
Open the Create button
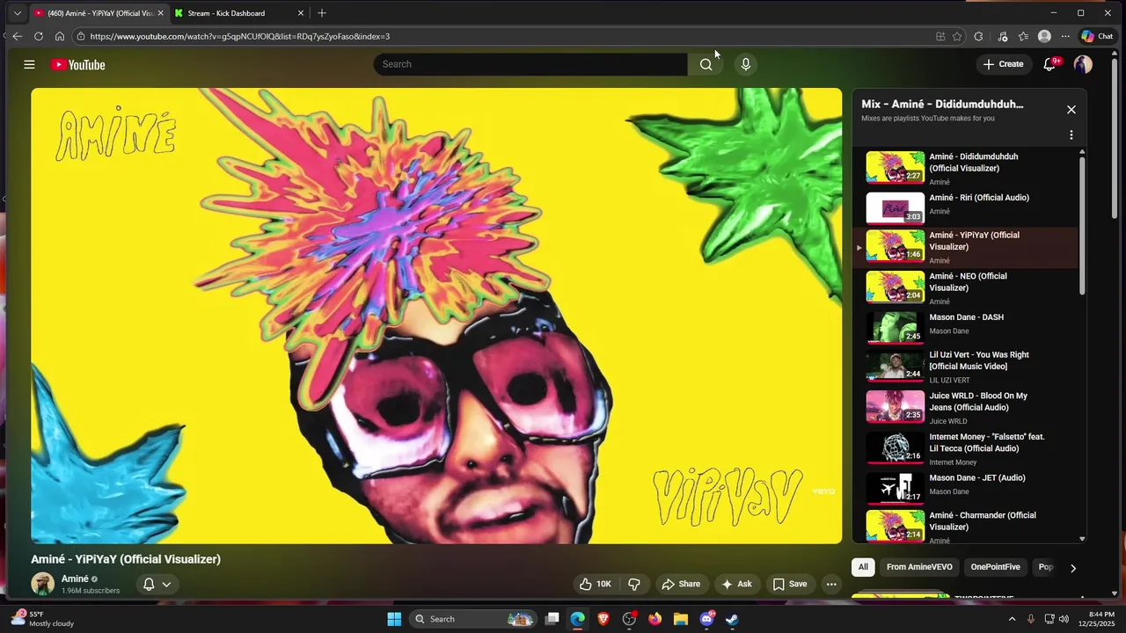(x=1003, y=64)
